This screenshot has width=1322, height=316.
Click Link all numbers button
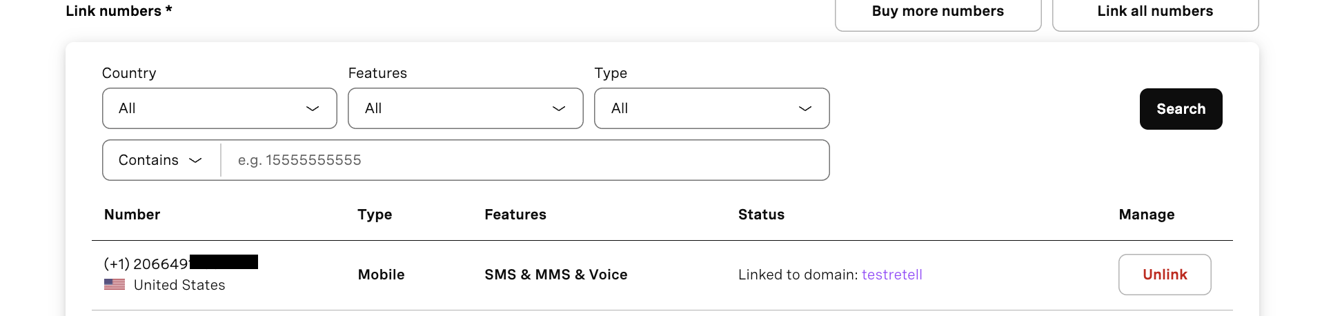tap(1155, 12)
